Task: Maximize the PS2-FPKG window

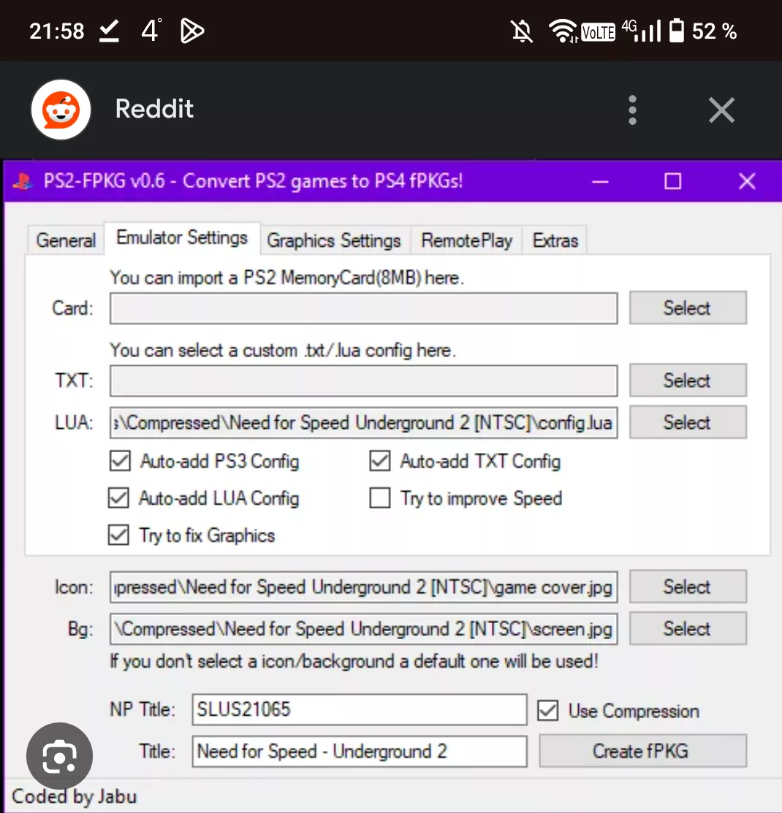Action: coord(672,181)
